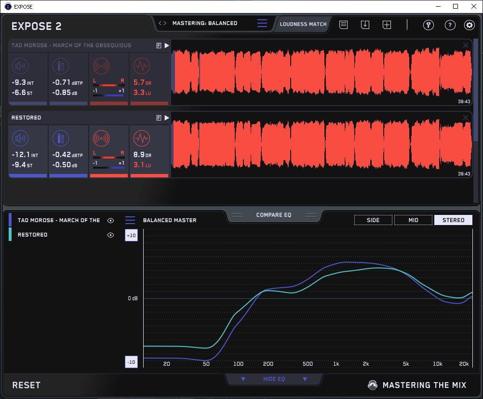Image resolution: width=483 pixels, height=399 pixels.
Task: Toggle the Loudness Match button
Action: coord(303,24)
